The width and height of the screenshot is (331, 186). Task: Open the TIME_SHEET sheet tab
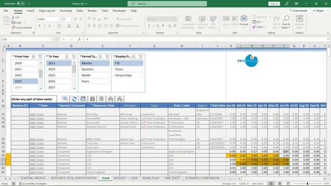(172, 178)
